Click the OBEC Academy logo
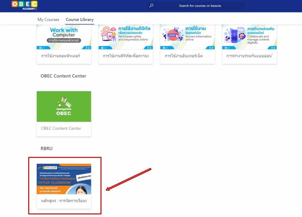The image size is (302, 217). tap(24, 5)
